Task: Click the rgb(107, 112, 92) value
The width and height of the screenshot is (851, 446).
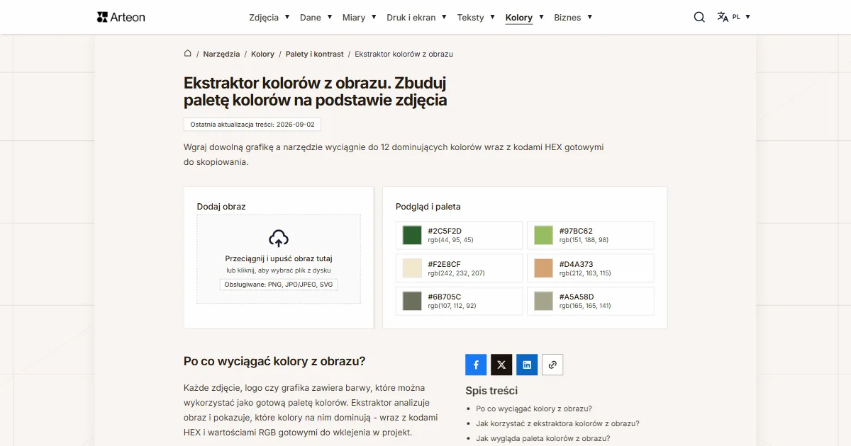Action: coord(452,306)
